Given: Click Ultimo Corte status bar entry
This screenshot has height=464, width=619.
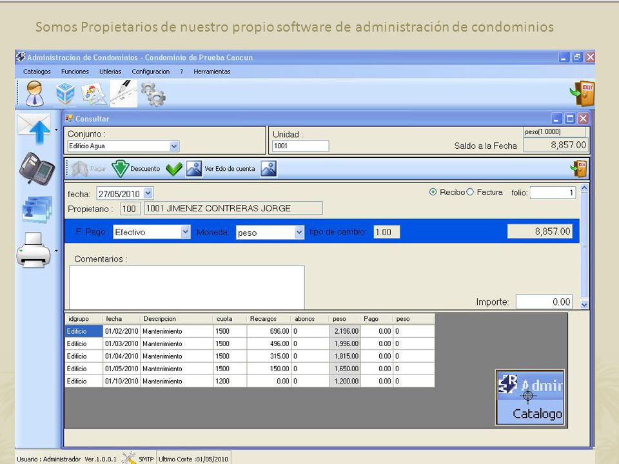Looking at the screenshot, I should click(x=193, y=459).
